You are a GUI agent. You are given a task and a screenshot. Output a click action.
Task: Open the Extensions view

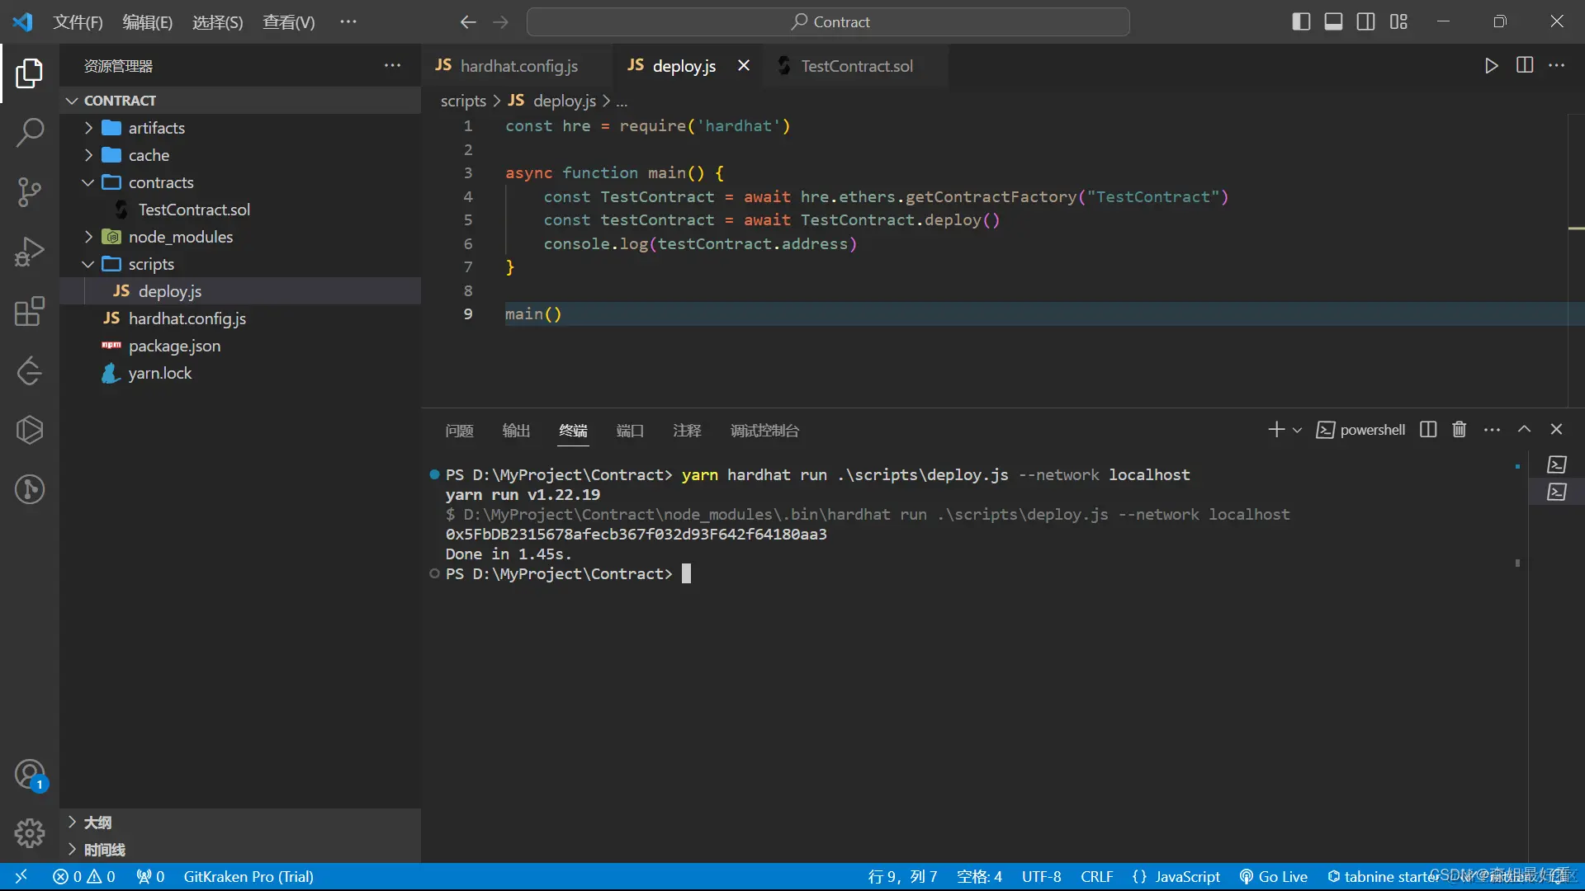[30, 311]
